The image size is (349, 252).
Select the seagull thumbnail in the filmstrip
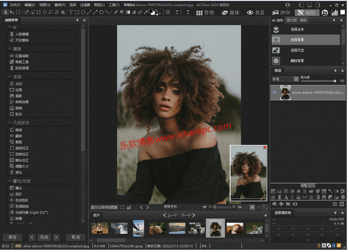(x=119, y=228)
